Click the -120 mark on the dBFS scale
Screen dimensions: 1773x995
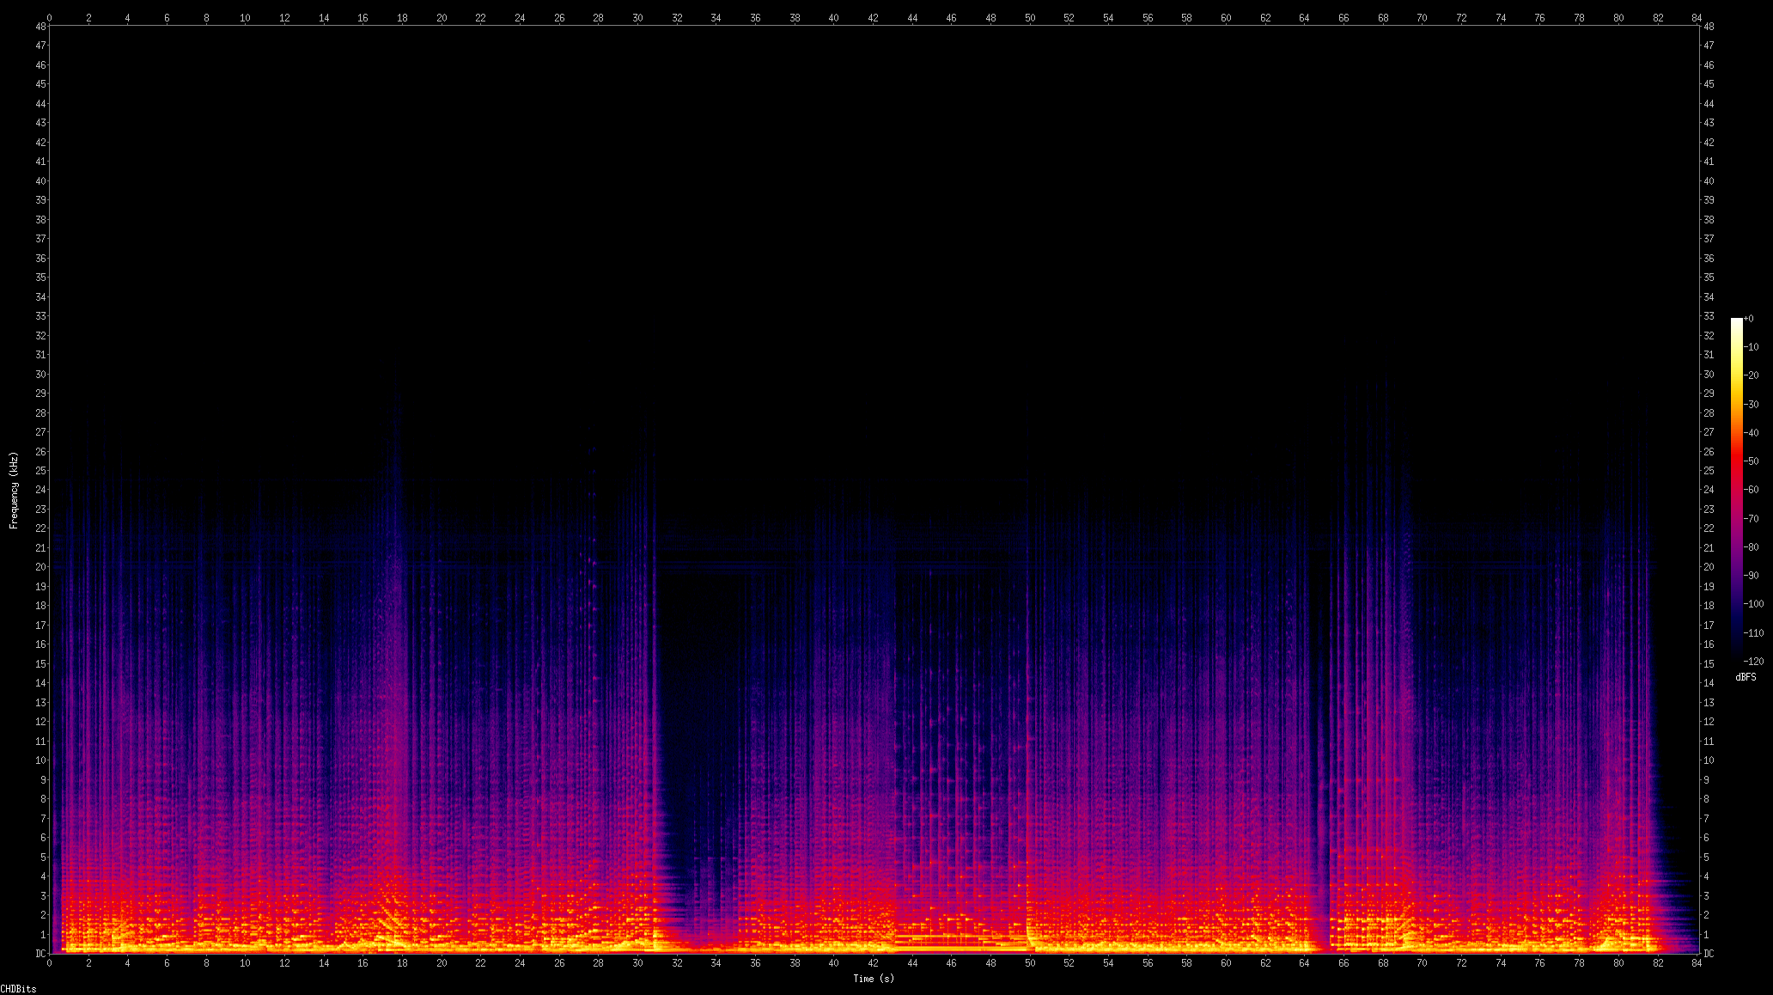[1753, 661]
